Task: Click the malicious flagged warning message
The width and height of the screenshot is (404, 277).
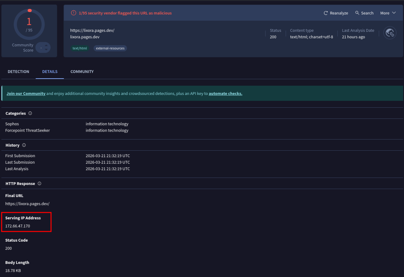Action: 125,13
